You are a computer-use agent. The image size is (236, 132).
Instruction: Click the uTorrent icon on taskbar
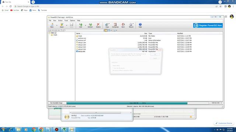tap(64, 129)
